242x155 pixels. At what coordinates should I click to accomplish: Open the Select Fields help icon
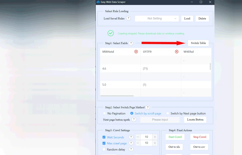131,43
